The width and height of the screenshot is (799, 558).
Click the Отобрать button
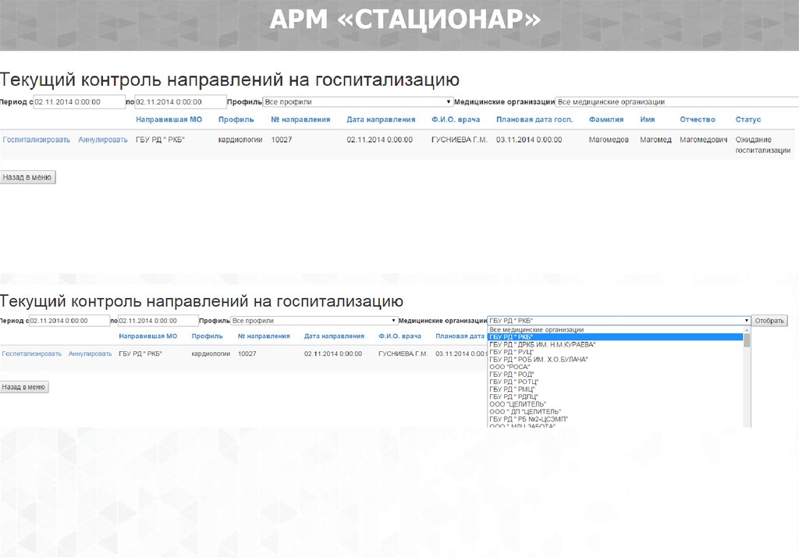pyautogui.click(x=769, y=321)
